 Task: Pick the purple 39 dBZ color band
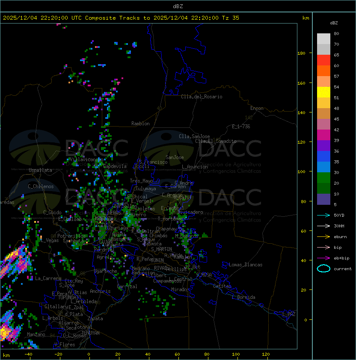(323, 145)
